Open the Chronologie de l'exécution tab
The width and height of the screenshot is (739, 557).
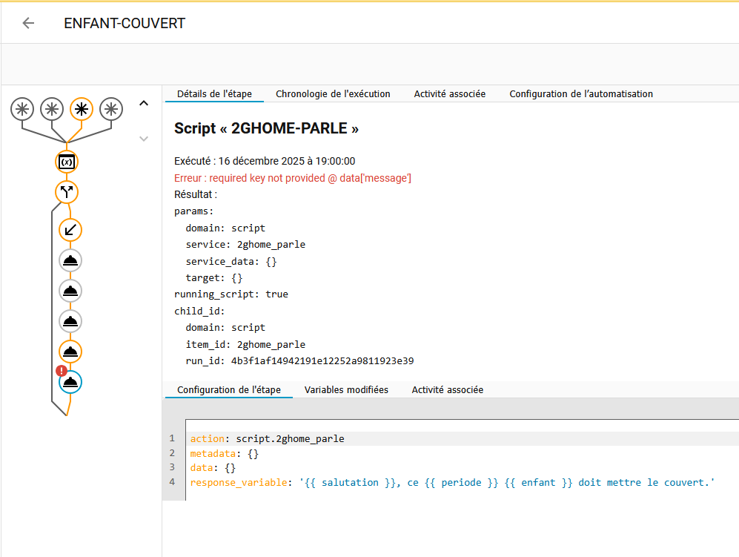pyautogui.click(x=333, y=94)
